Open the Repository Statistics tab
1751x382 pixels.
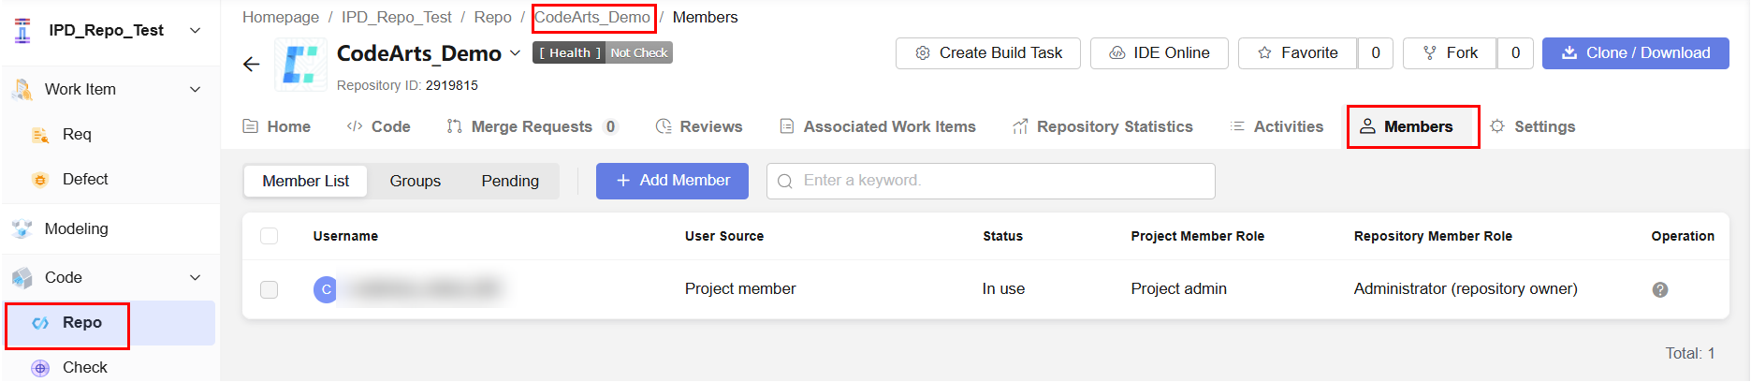point(1102,126)
